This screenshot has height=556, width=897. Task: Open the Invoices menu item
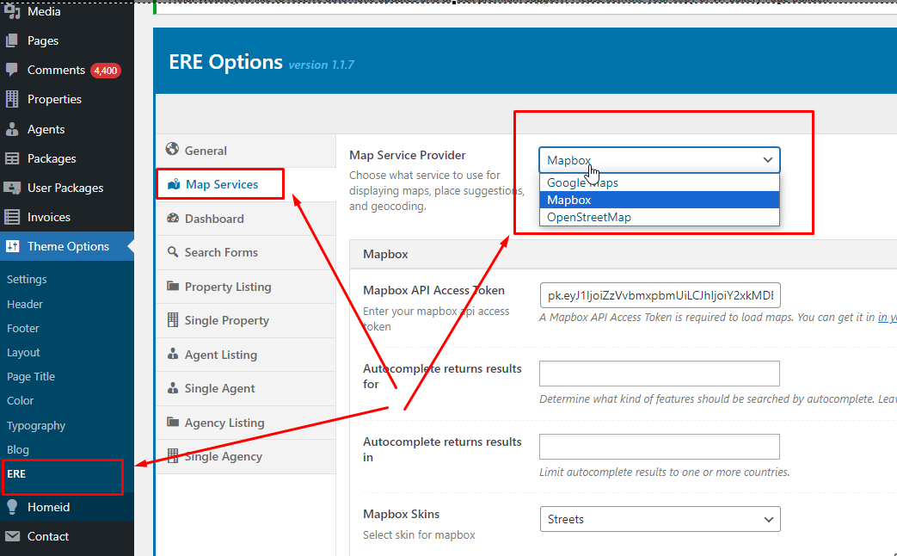(x=67, y=217)
